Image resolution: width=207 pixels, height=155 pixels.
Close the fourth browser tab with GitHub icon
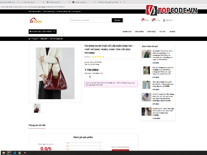[x=95, y=2]
